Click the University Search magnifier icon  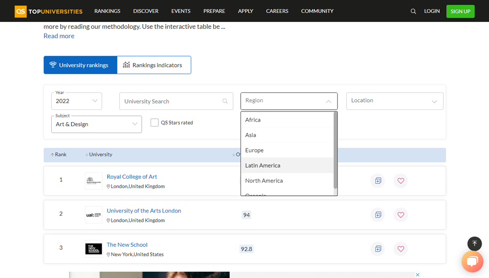(x=225, y=101)
